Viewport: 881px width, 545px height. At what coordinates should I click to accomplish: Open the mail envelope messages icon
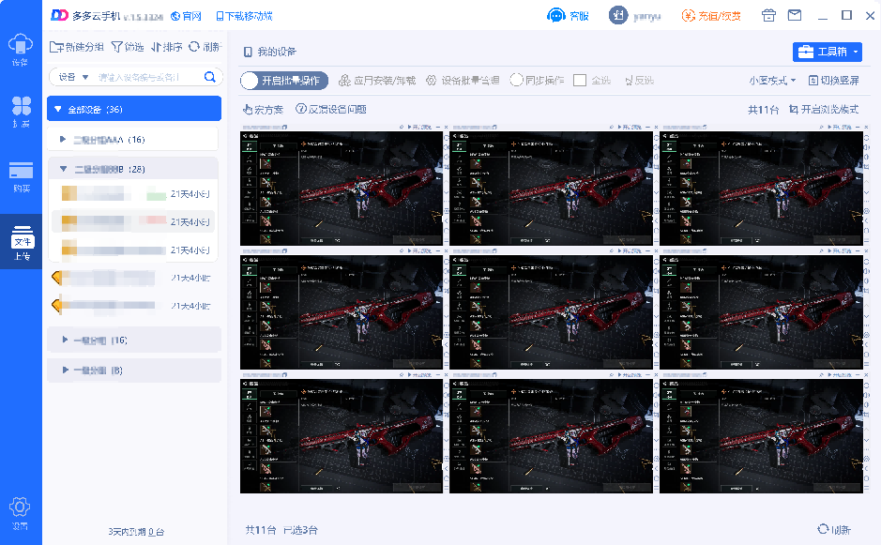795,15
